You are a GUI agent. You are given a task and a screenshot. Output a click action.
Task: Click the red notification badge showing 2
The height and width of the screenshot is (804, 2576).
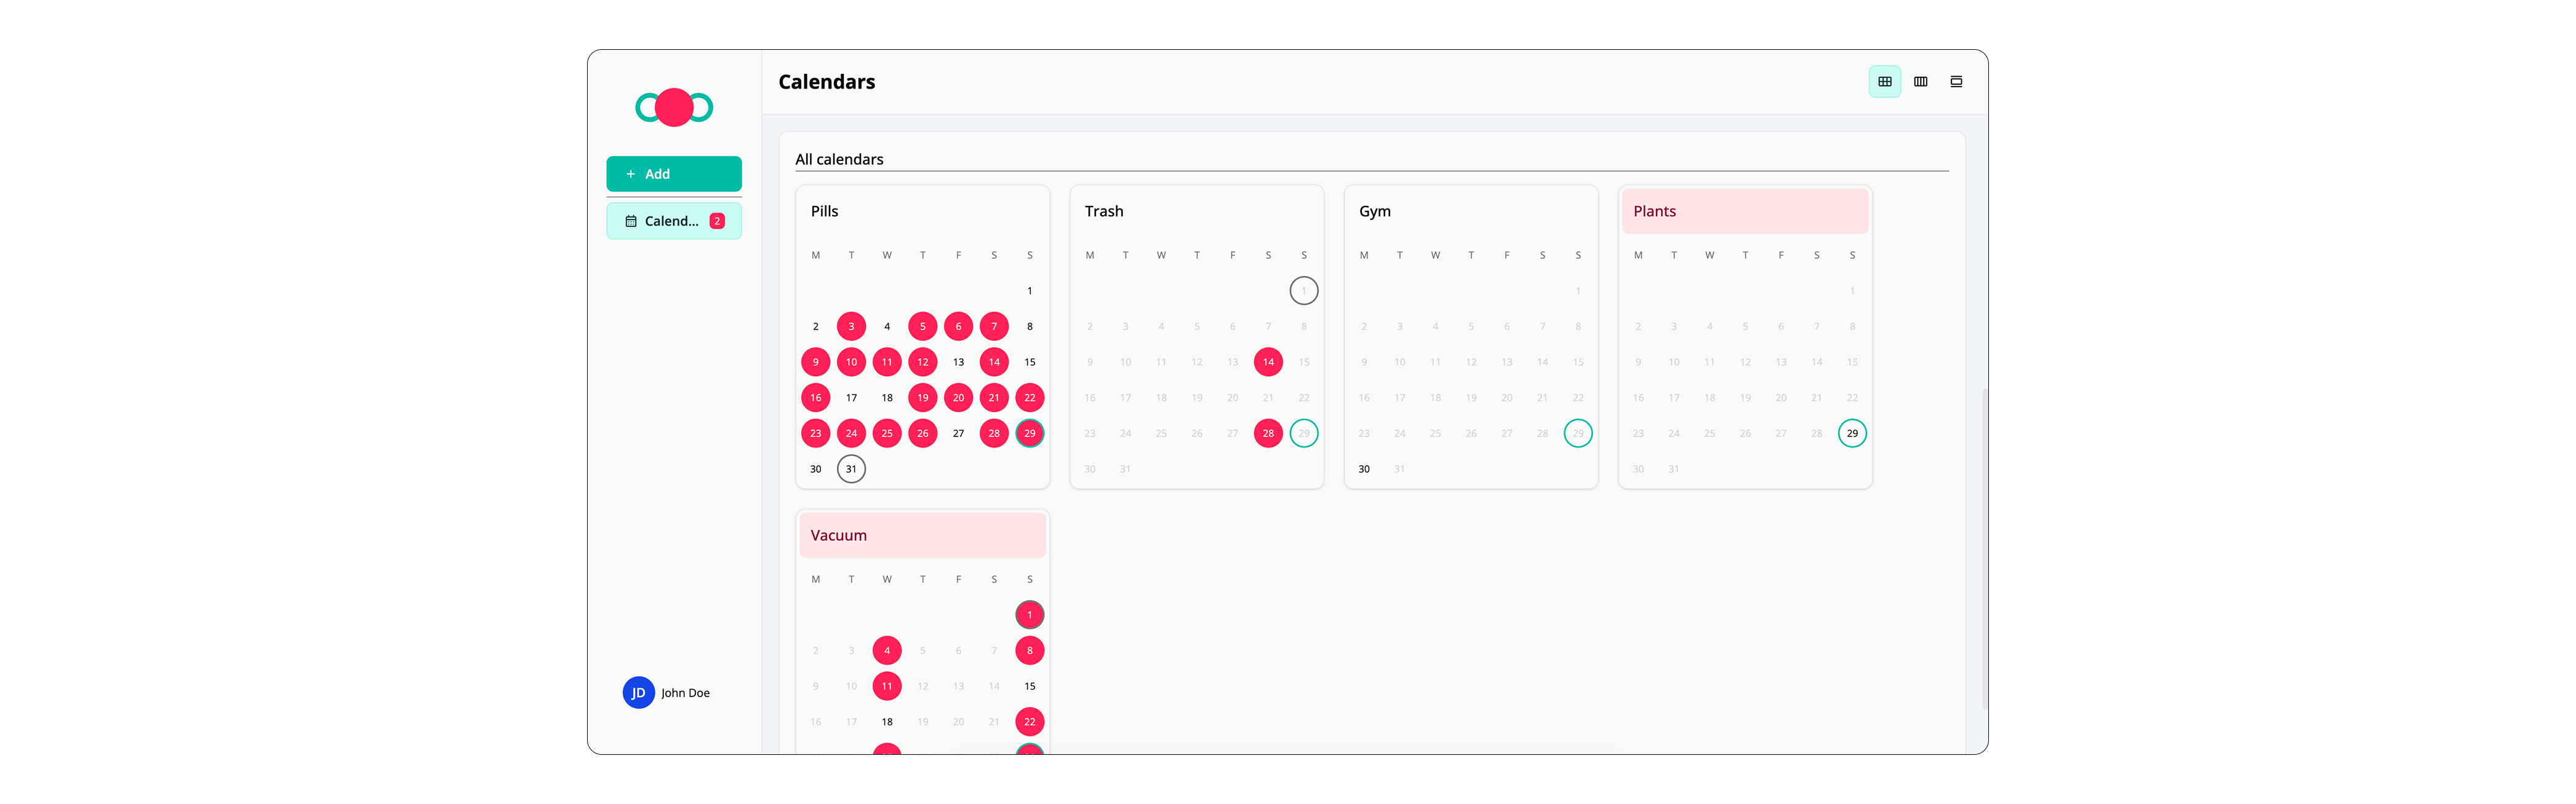(x=717, y=221)
